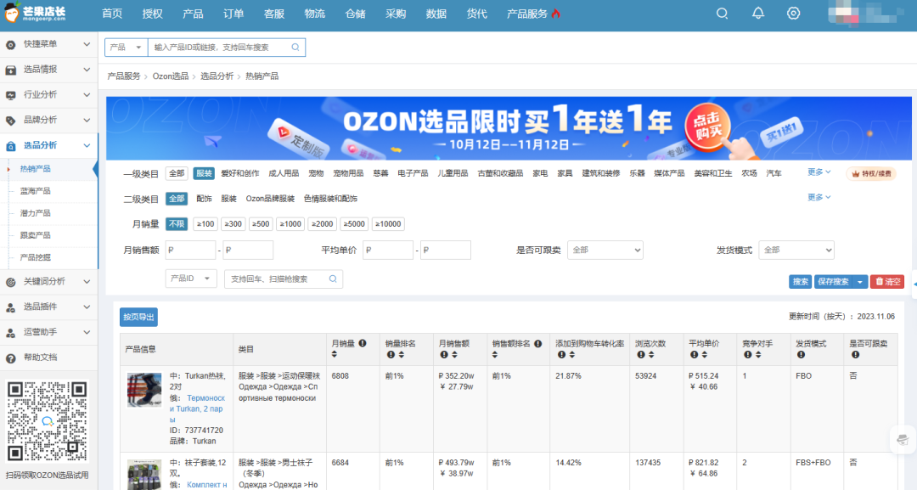This screenshot has width=917, height=490.
Task: Sort by 浏览次数 column arrows
Action: click(x=651, y=354)
